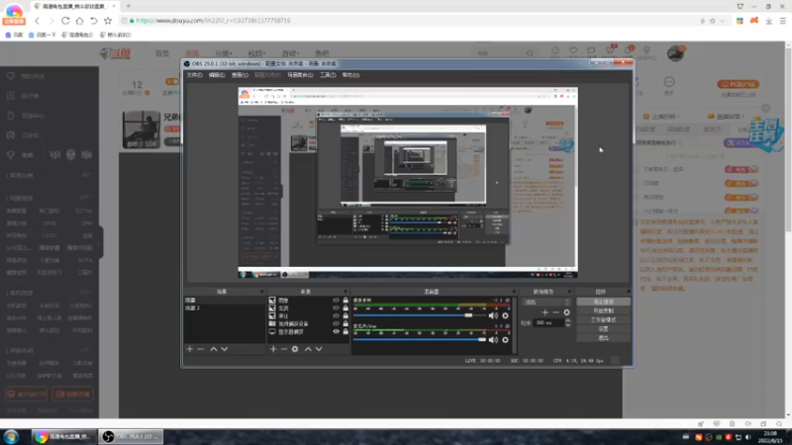Bookmark the page with the toolbar star
This screenshot has width=792, height=445.
coord(108,21)
